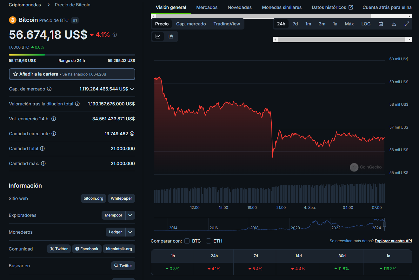Viewport: 419px width, 280px height.
Task: Expand the market cap value dropdown chevron
Action: point(132,89)
